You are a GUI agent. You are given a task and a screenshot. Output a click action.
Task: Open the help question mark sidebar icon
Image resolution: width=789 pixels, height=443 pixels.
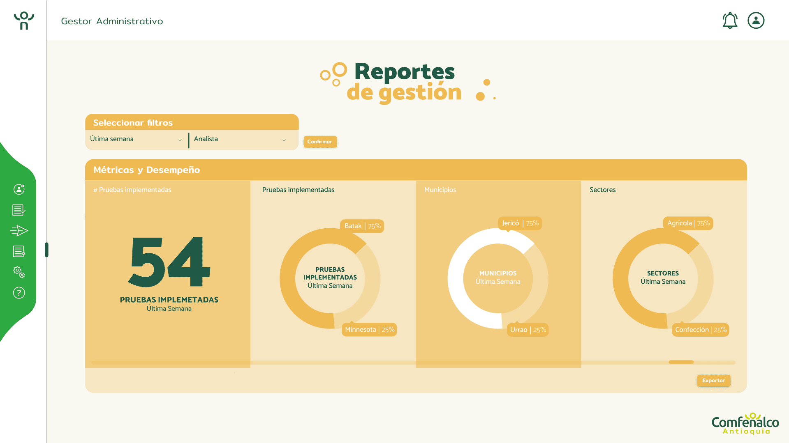click(19, 293)
